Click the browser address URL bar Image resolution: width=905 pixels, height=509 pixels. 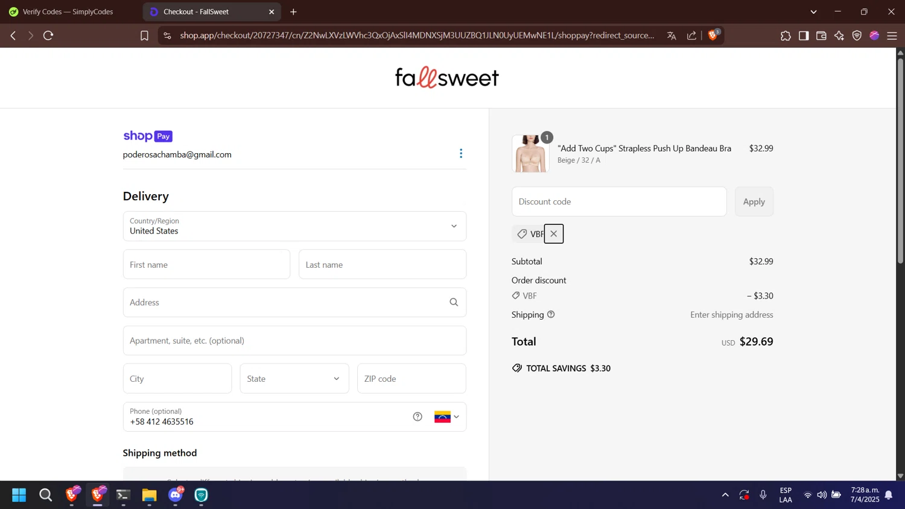(x=416, y=36)
